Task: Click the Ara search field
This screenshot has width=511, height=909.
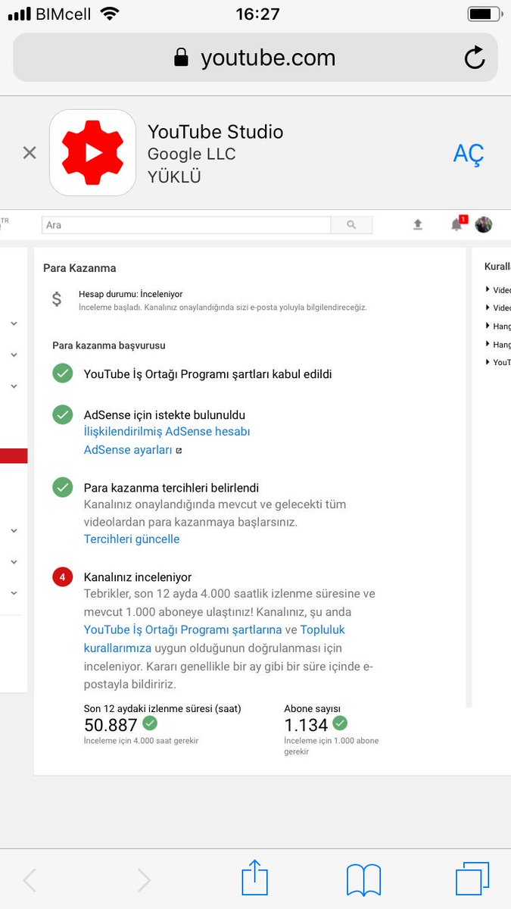Action: (x=186, y=225)
